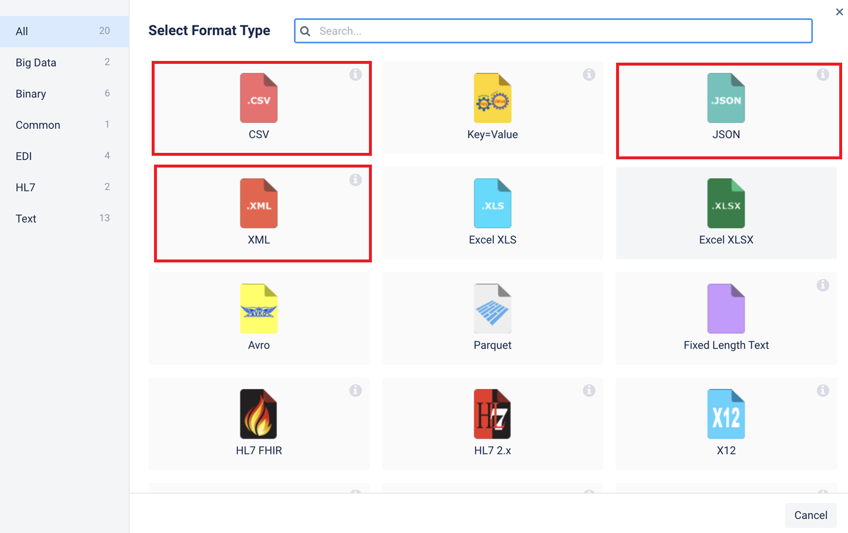Show All format types category
Screen dimensions: 848x533
click(64, 31)
